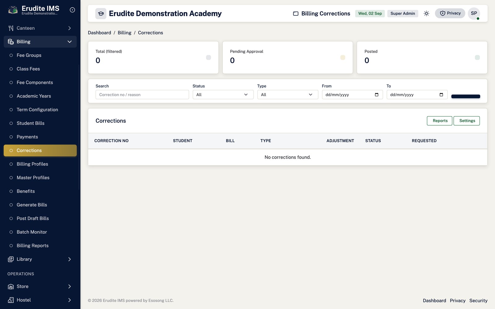Click the Library books icon
The height and width of the screenshot is (309, 495).
pos(11,259)
